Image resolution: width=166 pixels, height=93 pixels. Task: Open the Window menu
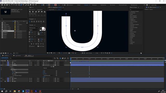(x=31, y=3)
